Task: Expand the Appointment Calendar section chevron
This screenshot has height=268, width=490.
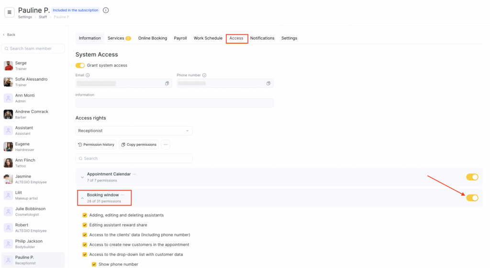Action: tap(82, 177)
